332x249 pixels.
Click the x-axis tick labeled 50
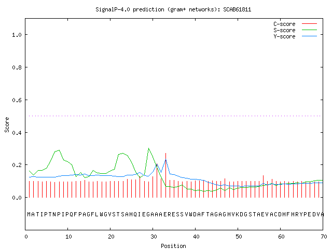click(x=239, y=237)
